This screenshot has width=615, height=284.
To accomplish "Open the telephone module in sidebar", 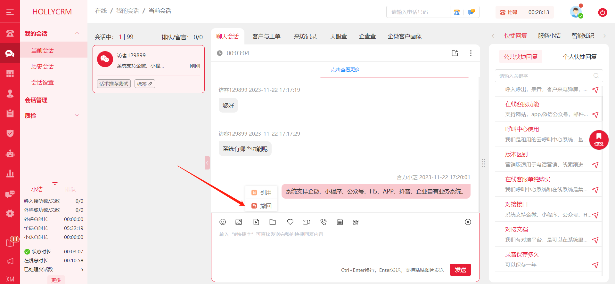I will click(10, 33).
